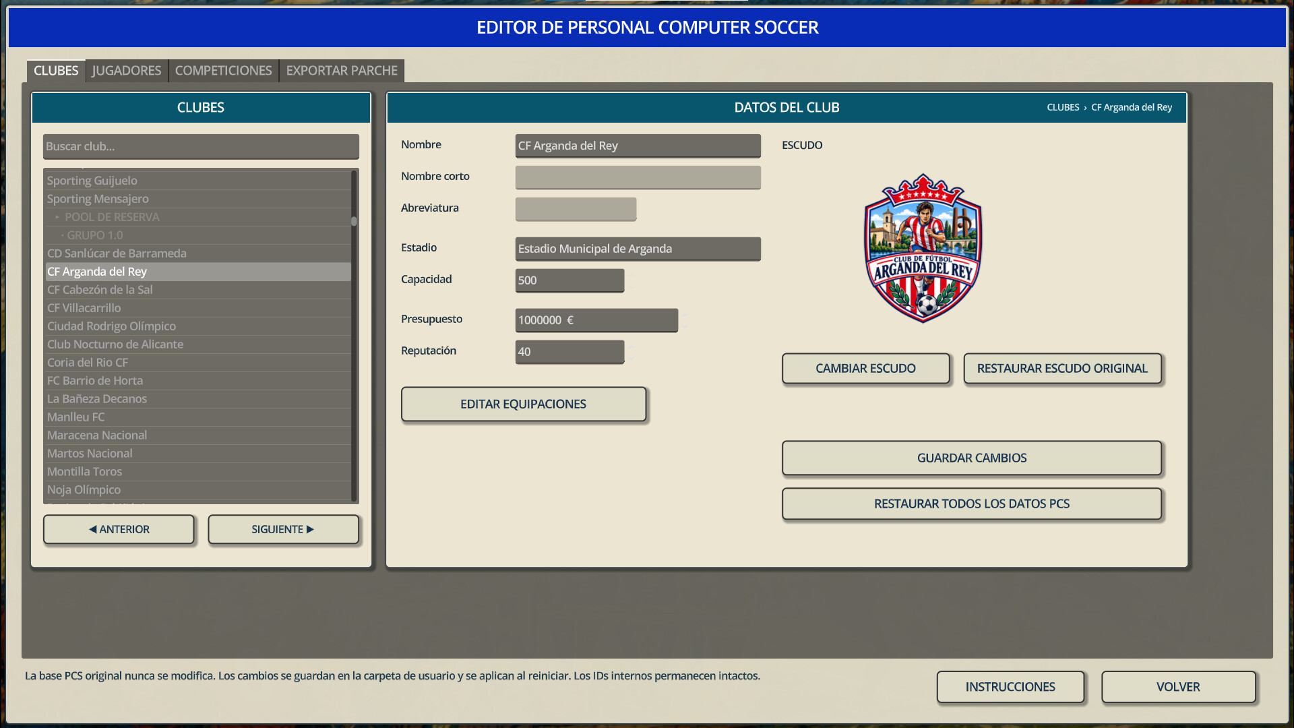The image size is (1294, 728).
Task: Pick Coria del Rio CF
Action: pyautogui.click(x=198, y=363)
